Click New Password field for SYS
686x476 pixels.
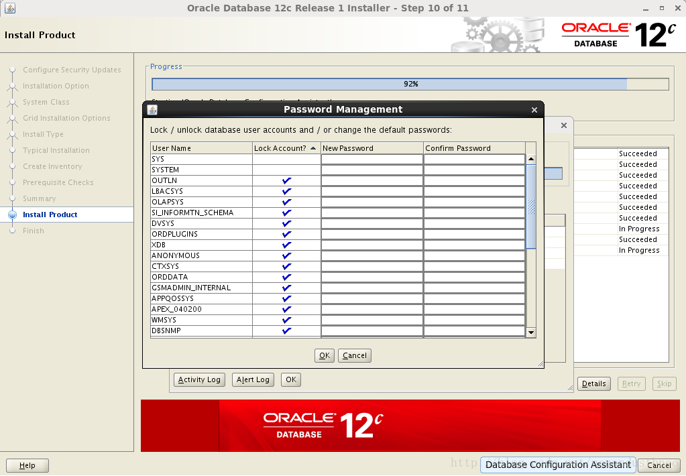click(372, 160)
